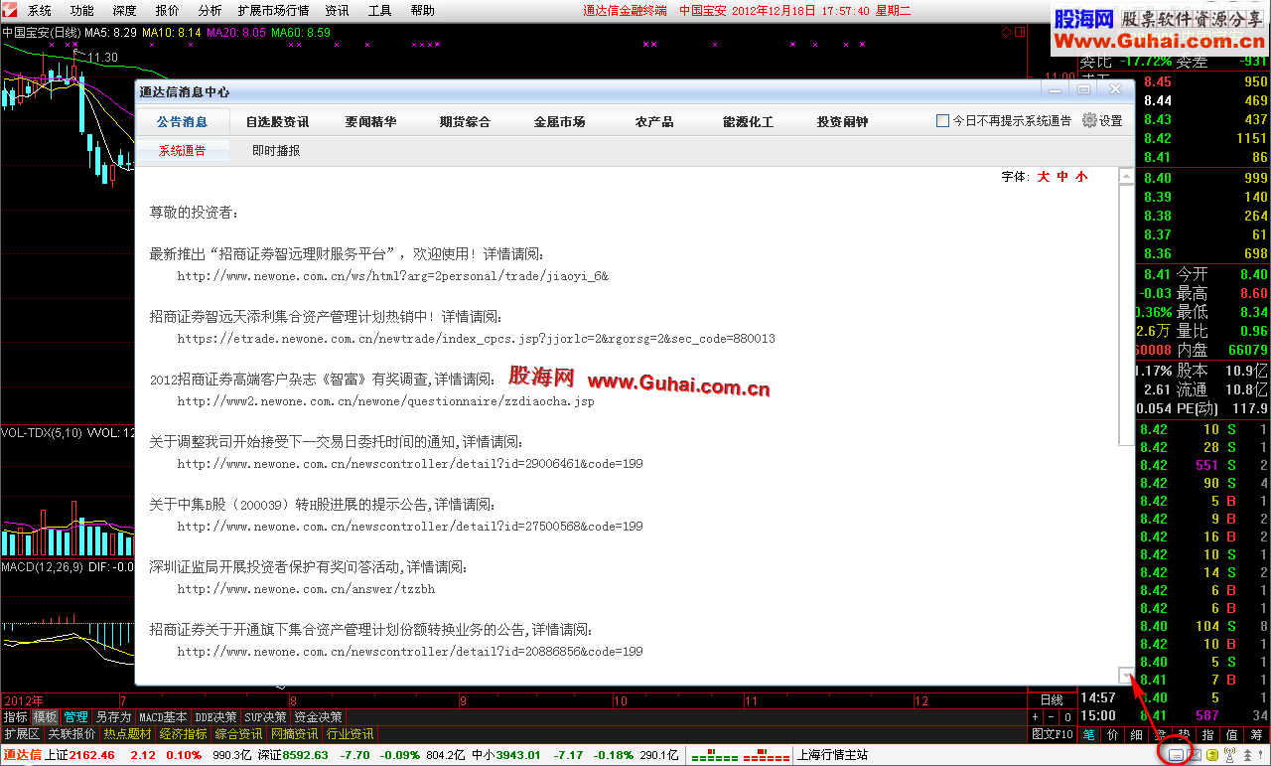Viewport: 1271px width, 766px height.
Task: Select the 资金决策 template
Action: [x=319, y=716]
